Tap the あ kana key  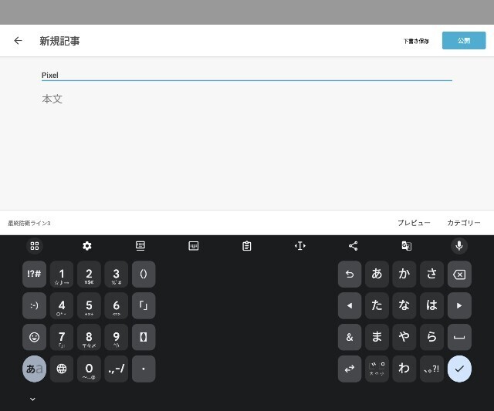pos(377,274)
